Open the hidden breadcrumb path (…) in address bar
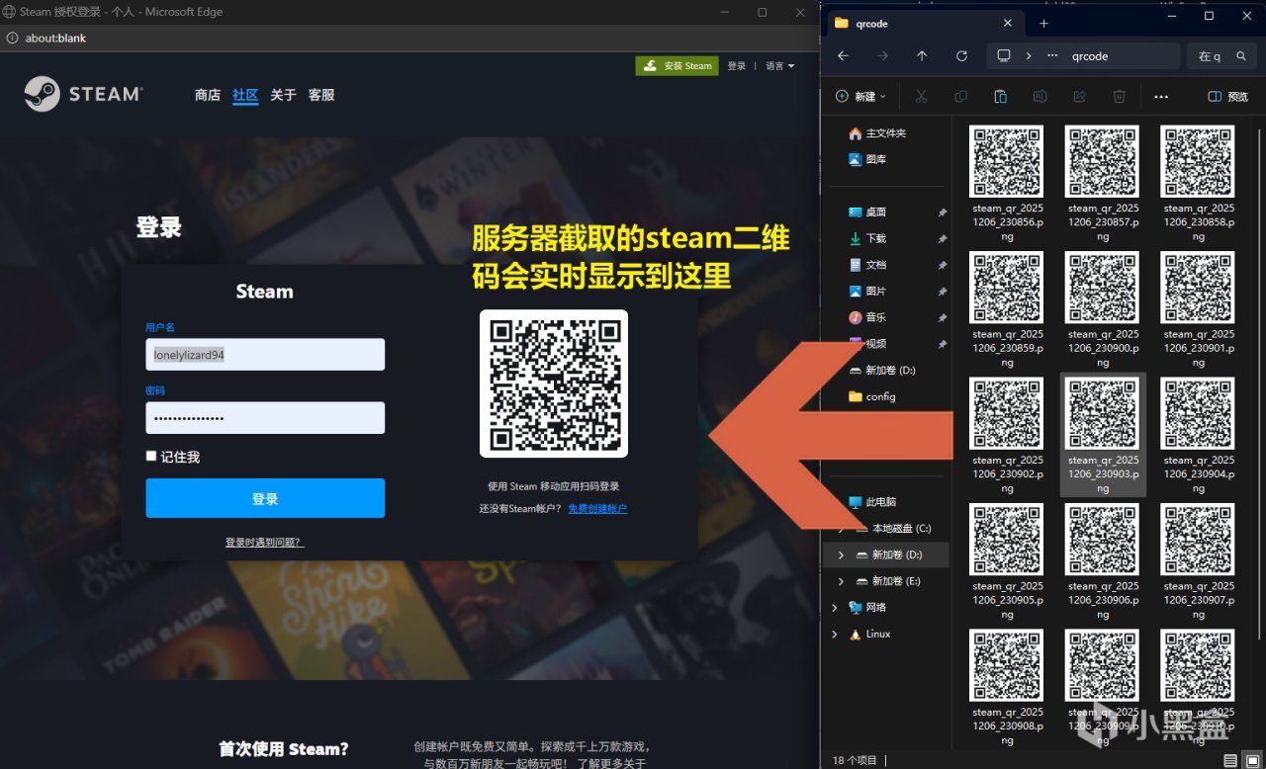This screenshot has width=1266, height=769. pyautogui.click(x=1052, y=56)
